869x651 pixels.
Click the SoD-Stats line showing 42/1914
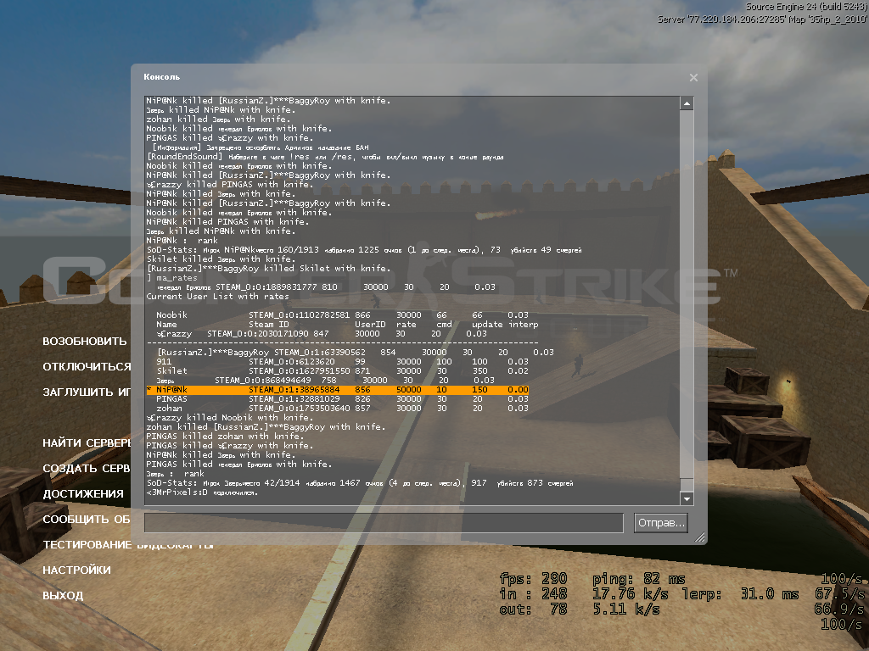[x=360, y=483]
